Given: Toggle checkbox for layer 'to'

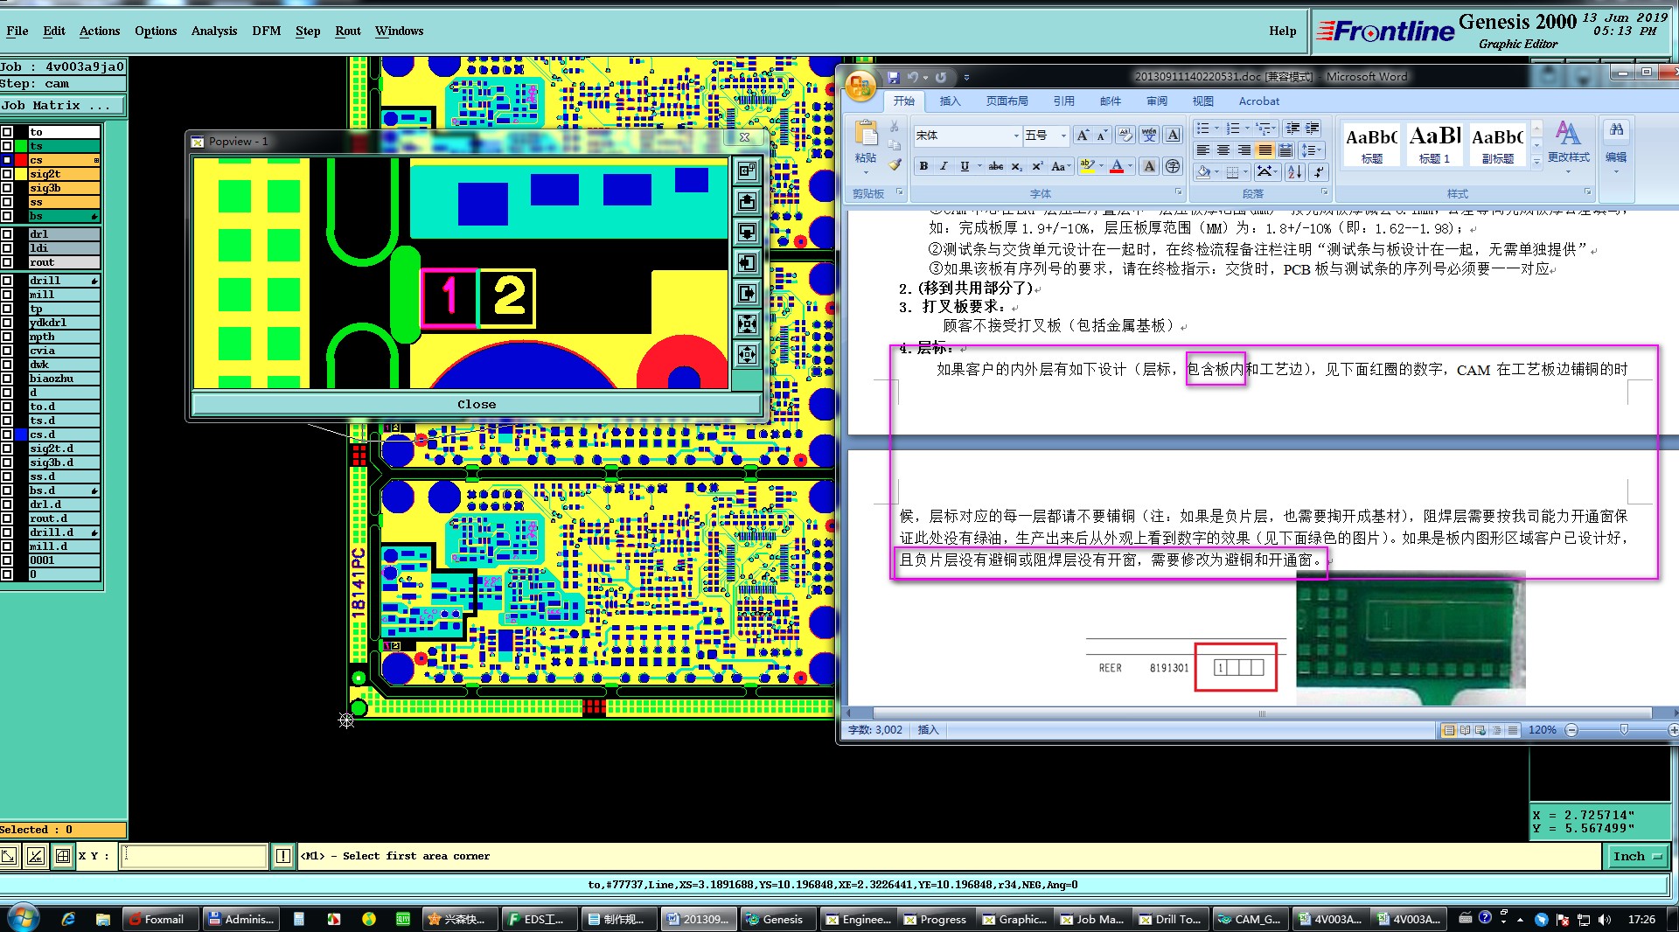Looking at the screenshot, I should 7,132.
